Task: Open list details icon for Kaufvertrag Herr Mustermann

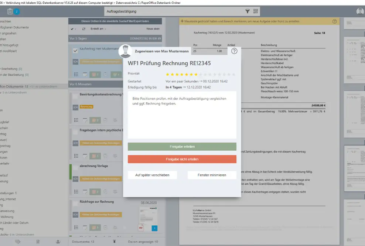Action: click(x=76, y=75)
